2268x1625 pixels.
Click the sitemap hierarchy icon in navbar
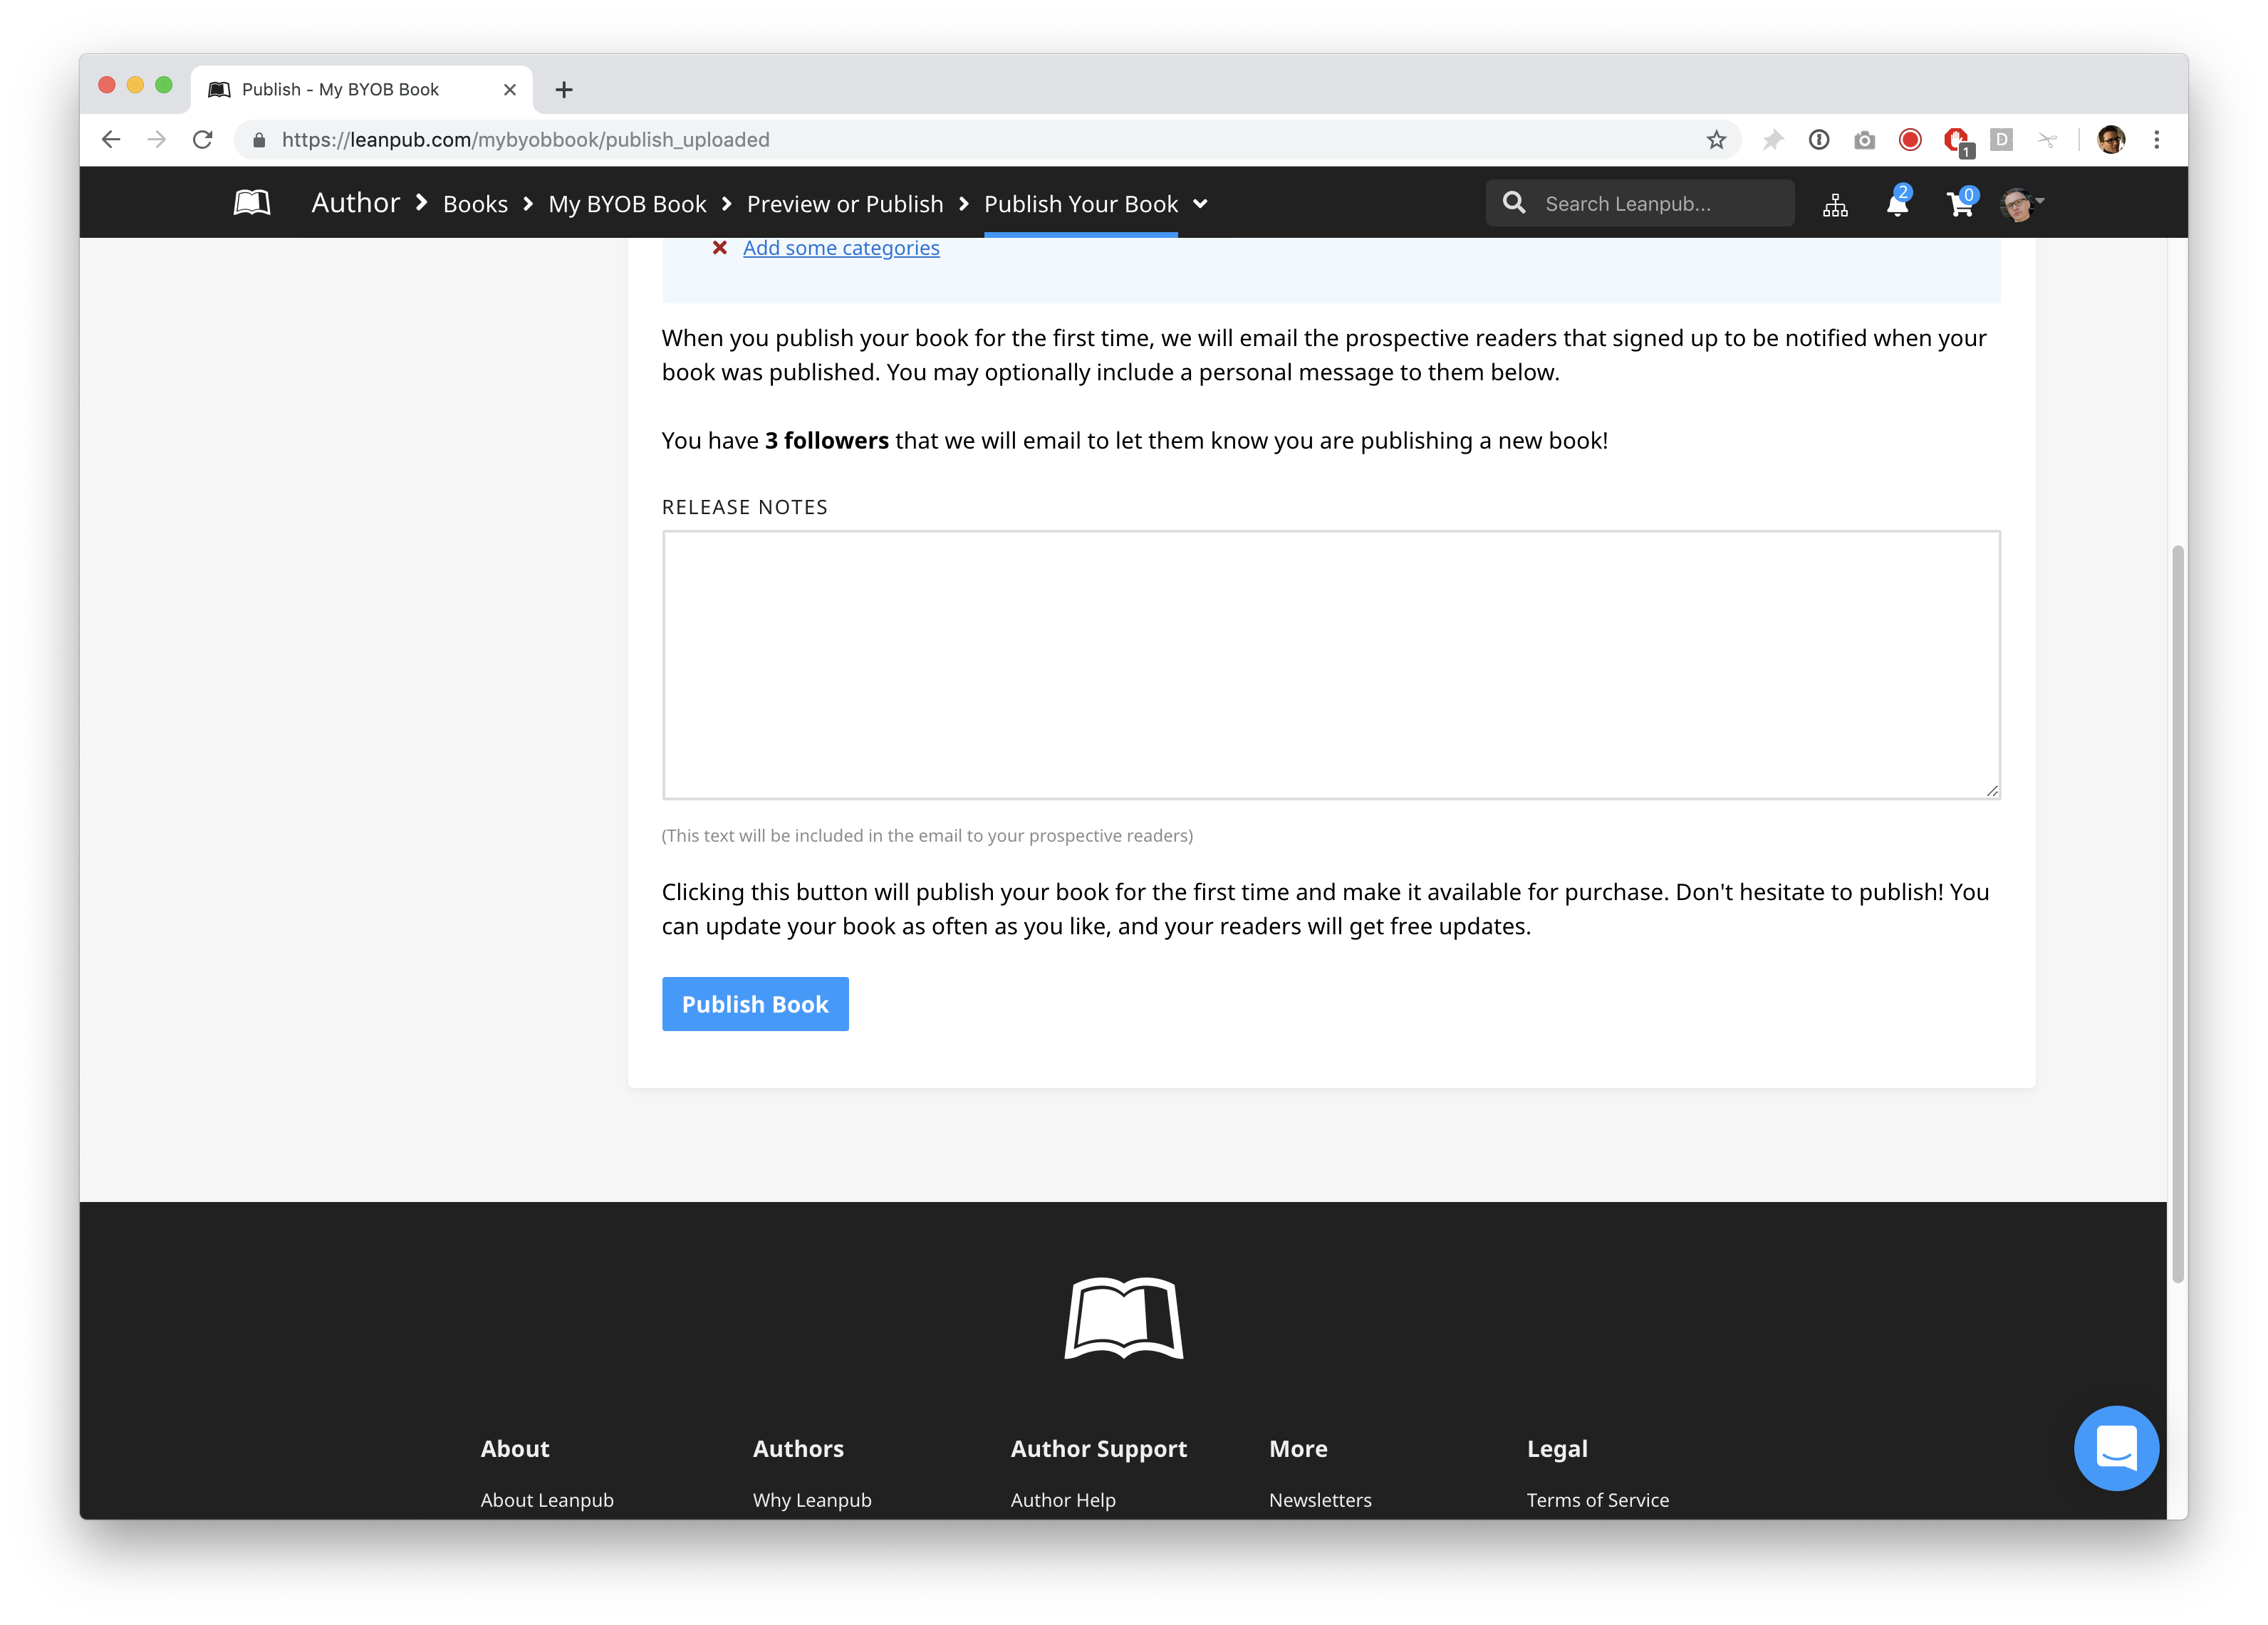(x=1835, y=205)
